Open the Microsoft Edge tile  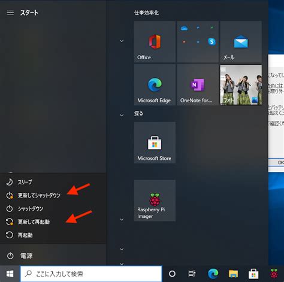[155, 84]
